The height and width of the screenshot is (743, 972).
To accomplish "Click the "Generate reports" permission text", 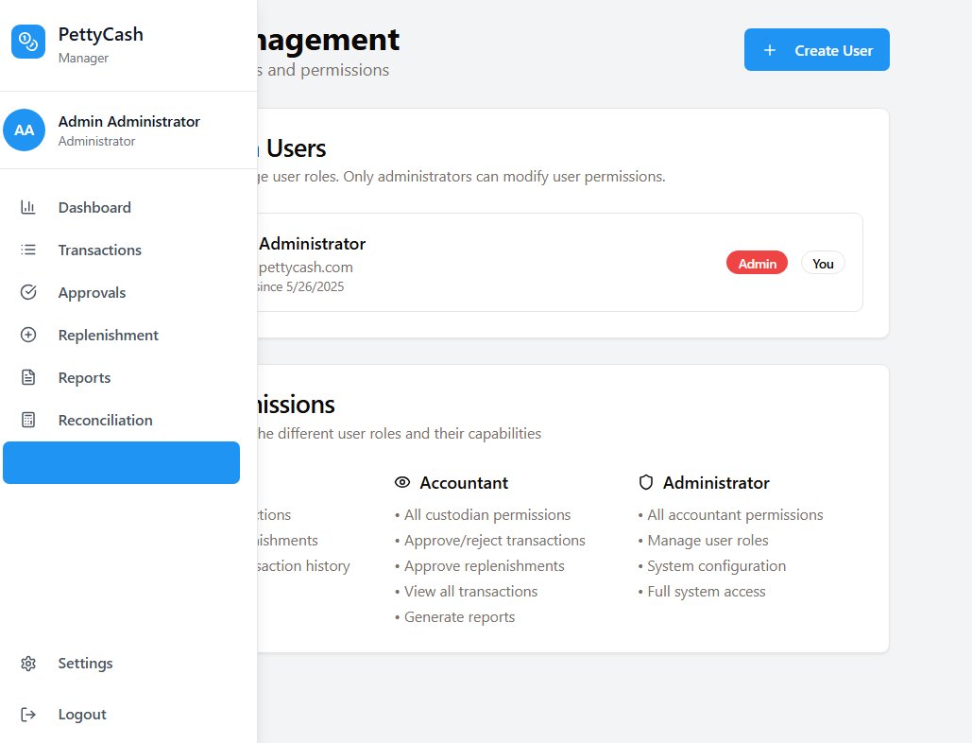I will tap(459, 617).
